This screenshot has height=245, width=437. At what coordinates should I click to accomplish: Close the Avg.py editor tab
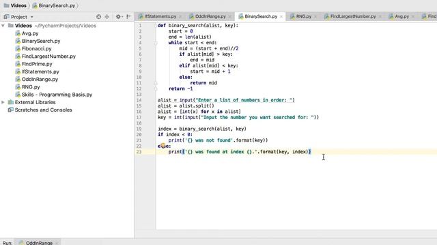[x=412, y=16]
